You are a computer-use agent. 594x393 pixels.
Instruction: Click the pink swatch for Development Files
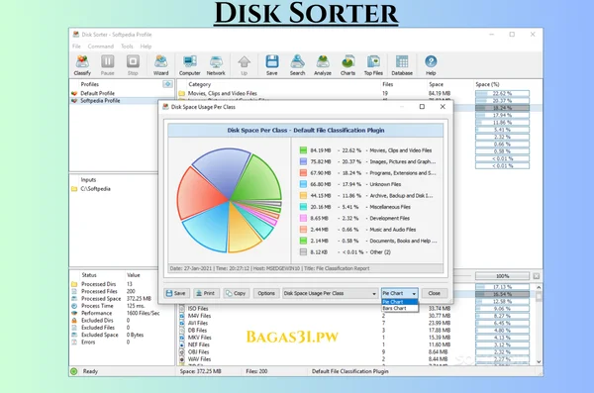[x=303, y=219]
